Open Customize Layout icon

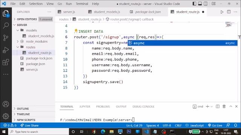pyautogui.click(x=214, y=4)
